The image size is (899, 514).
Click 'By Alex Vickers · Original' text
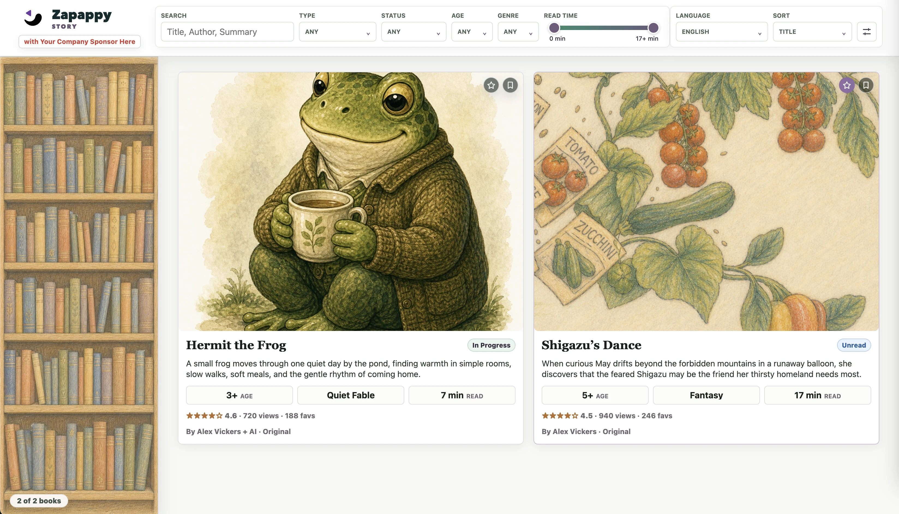point(586,432)
